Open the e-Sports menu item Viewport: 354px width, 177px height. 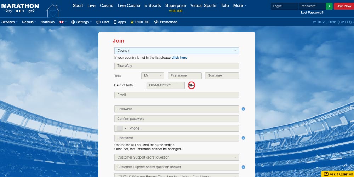[153, 6]
